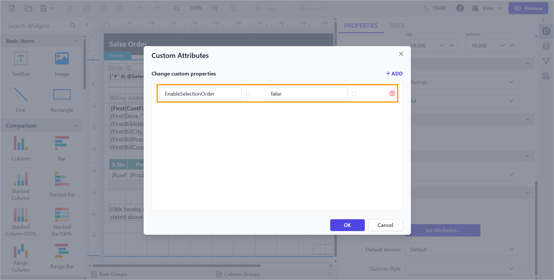Open the View dropdown menu
554x280 pixels.
coord(487,8)
